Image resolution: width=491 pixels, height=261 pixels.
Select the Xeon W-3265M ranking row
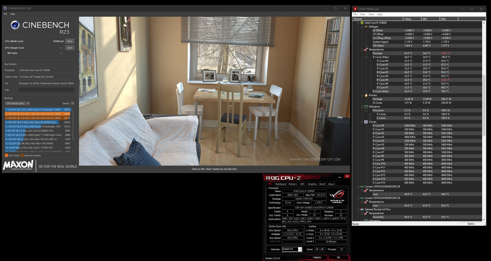(38, 122)
